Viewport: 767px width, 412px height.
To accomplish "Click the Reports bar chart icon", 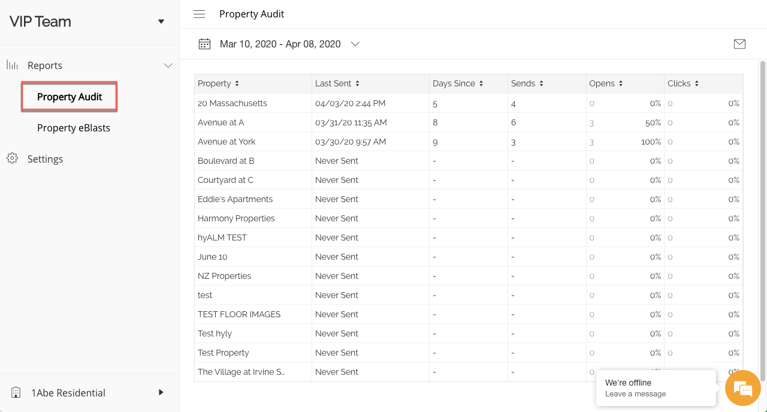I will coord(12,65).
